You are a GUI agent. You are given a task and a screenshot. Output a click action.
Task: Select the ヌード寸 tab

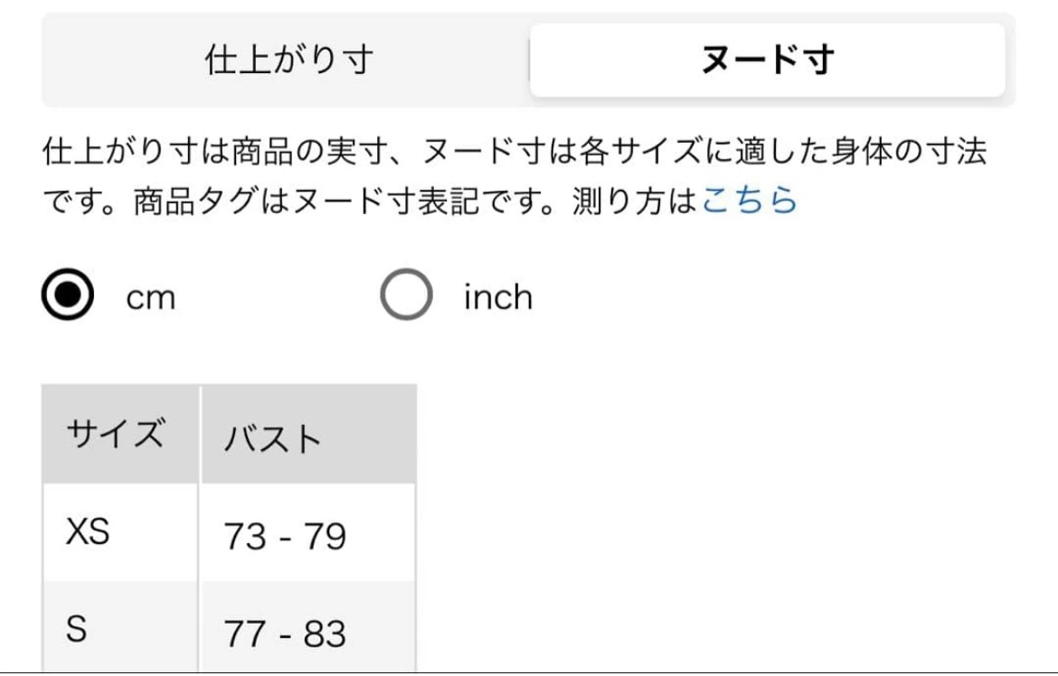[767, 60]
